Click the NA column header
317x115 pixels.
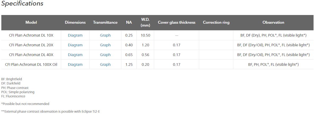pyautogui.click(x=129, y=22)
